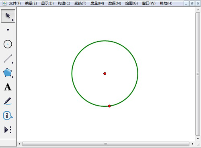Select the Arrow selection tool
This screenshot has height=148, width=201.
pos(8,16)
